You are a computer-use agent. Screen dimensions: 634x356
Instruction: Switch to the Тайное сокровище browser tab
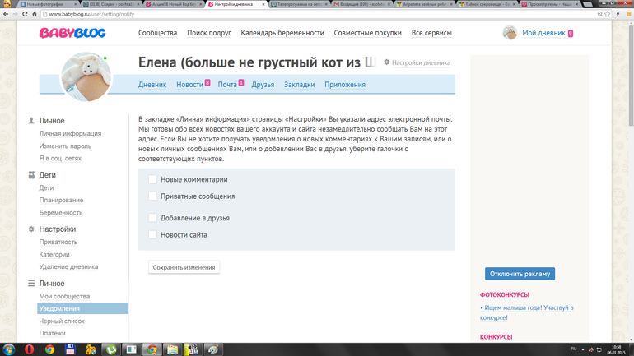pos(487,4)
